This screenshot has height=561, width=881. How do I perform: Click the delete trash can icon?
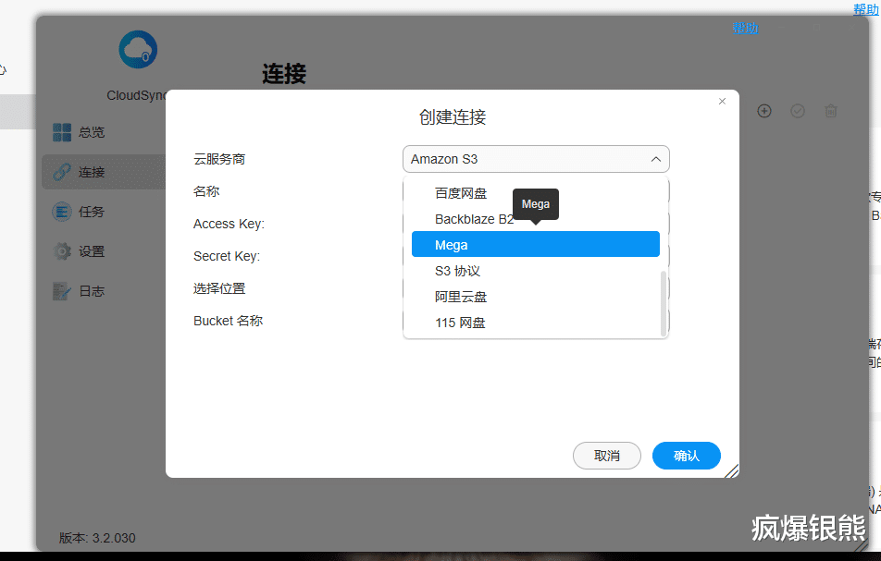tap(831, 111)
